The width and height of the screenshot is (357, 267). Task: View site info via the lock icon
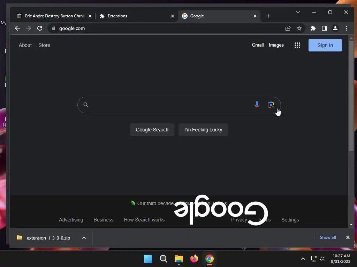pos(54,28)
